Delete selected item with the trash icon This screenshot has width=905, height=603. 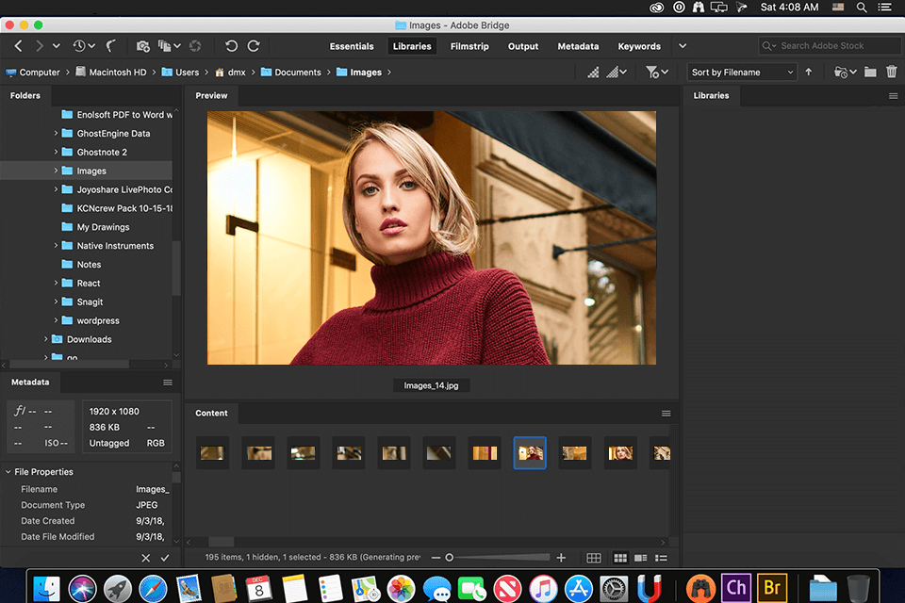pyautogui.click(x=892, y=71)
